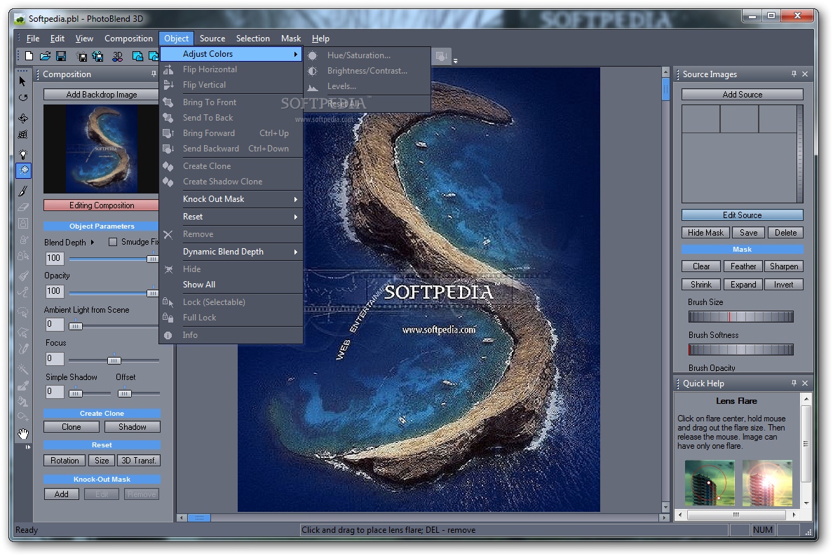Screen dimensions: 833x556
Task: Expand the tool palette with the double arrow
Action: click(x=27, y=447)
